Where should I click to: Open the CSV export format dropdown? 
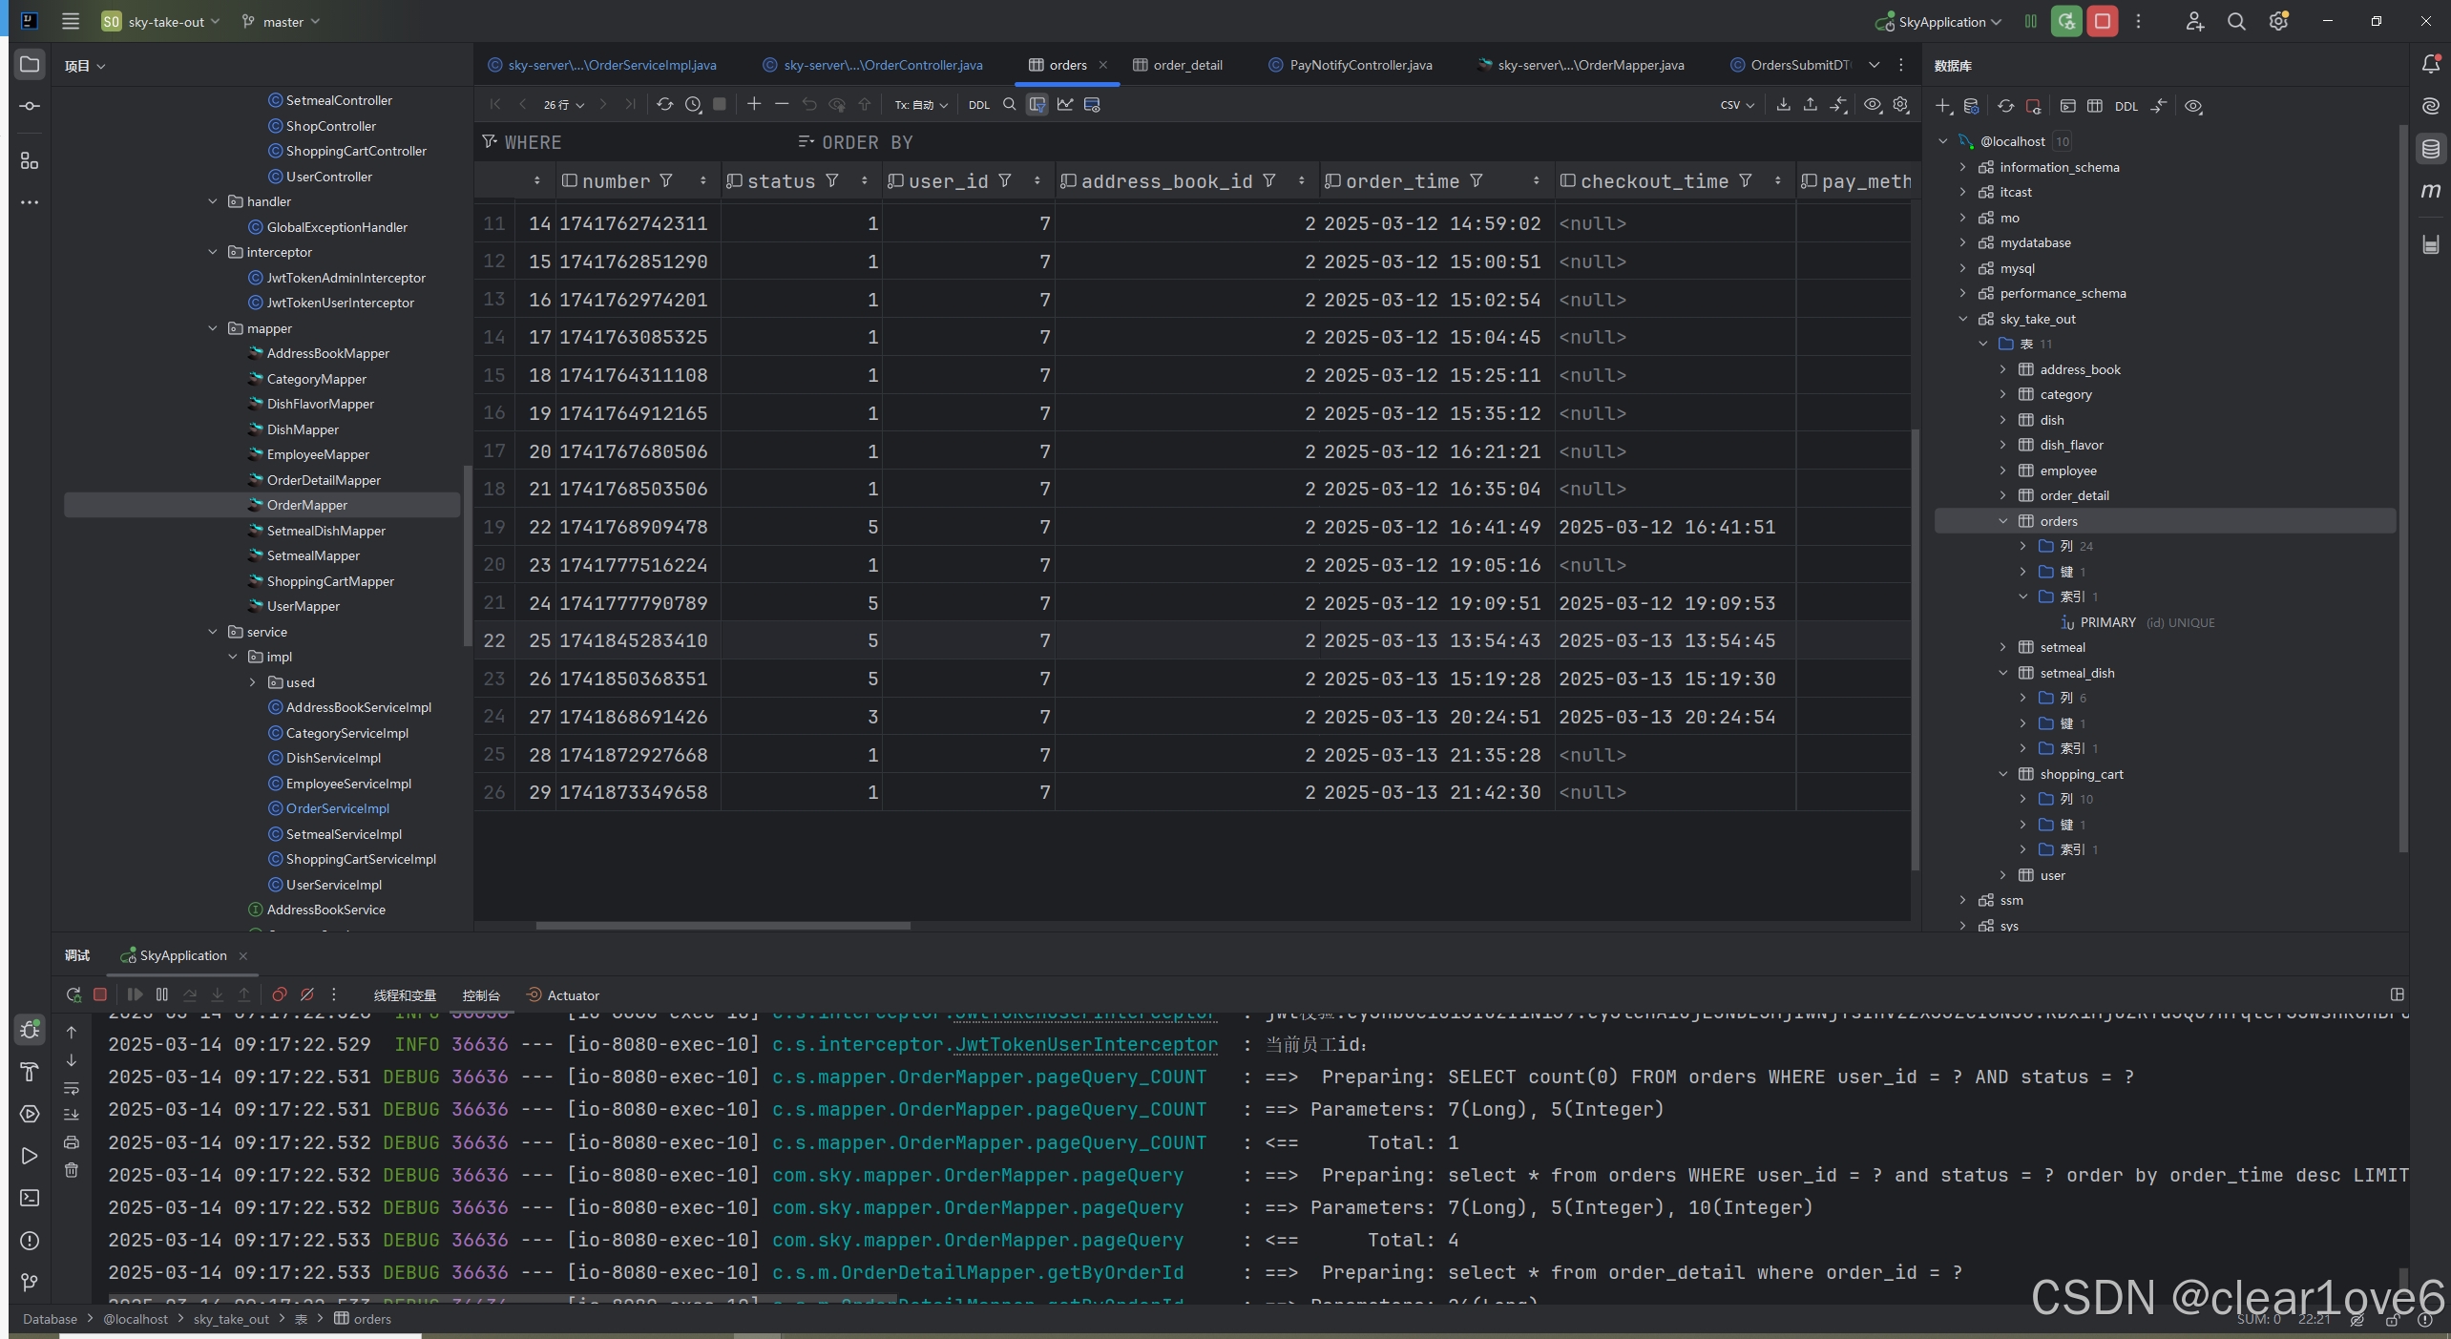pos(1737,105)
